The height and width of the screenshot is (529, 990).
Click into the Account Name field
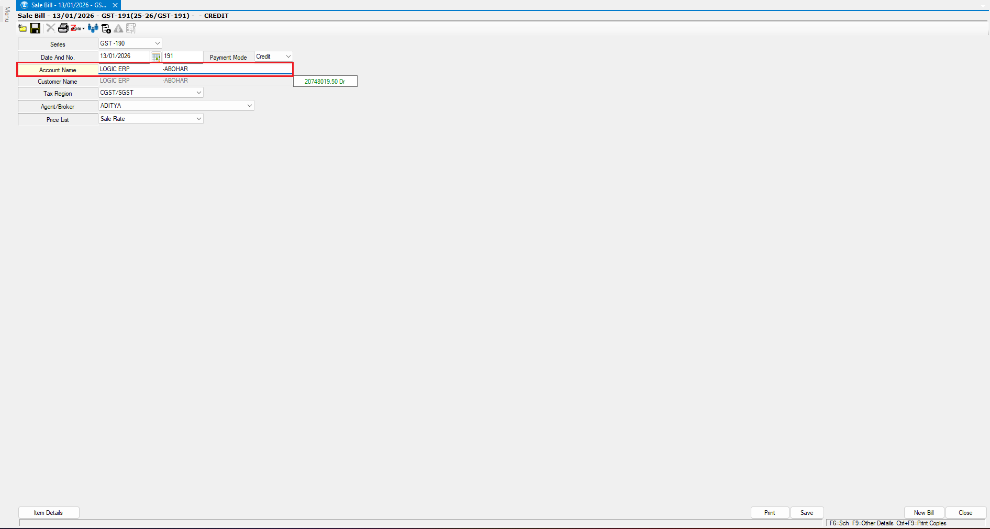pyautogui.click(x=195, y=69)
